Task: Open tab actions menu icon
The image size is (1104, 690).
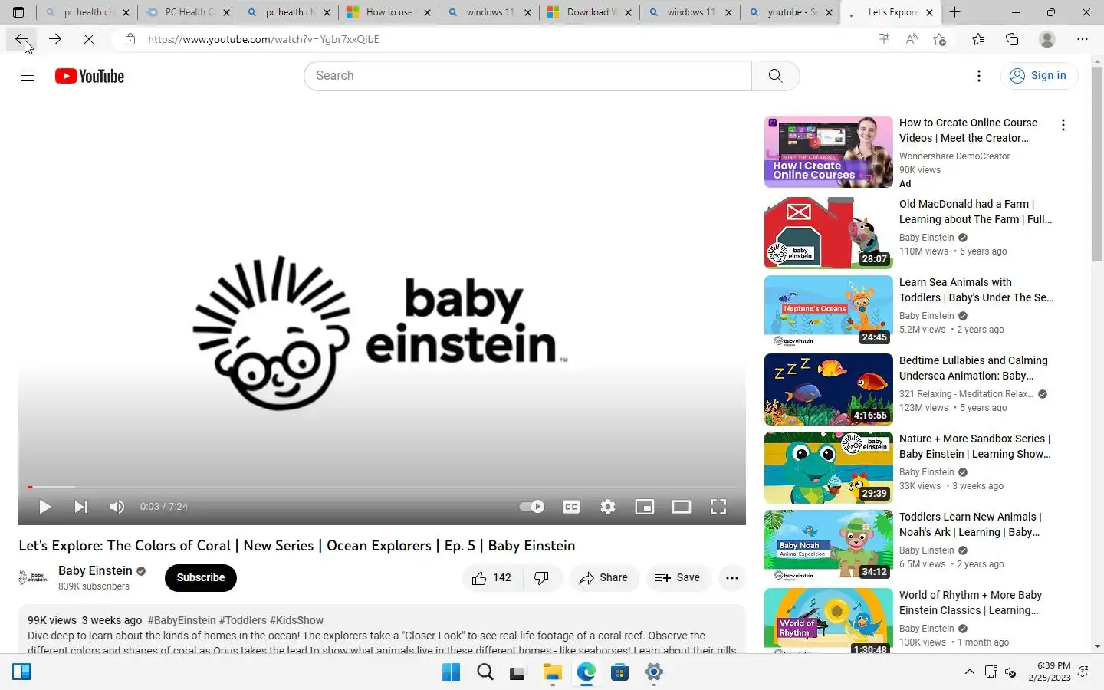Action: (18, 12)
